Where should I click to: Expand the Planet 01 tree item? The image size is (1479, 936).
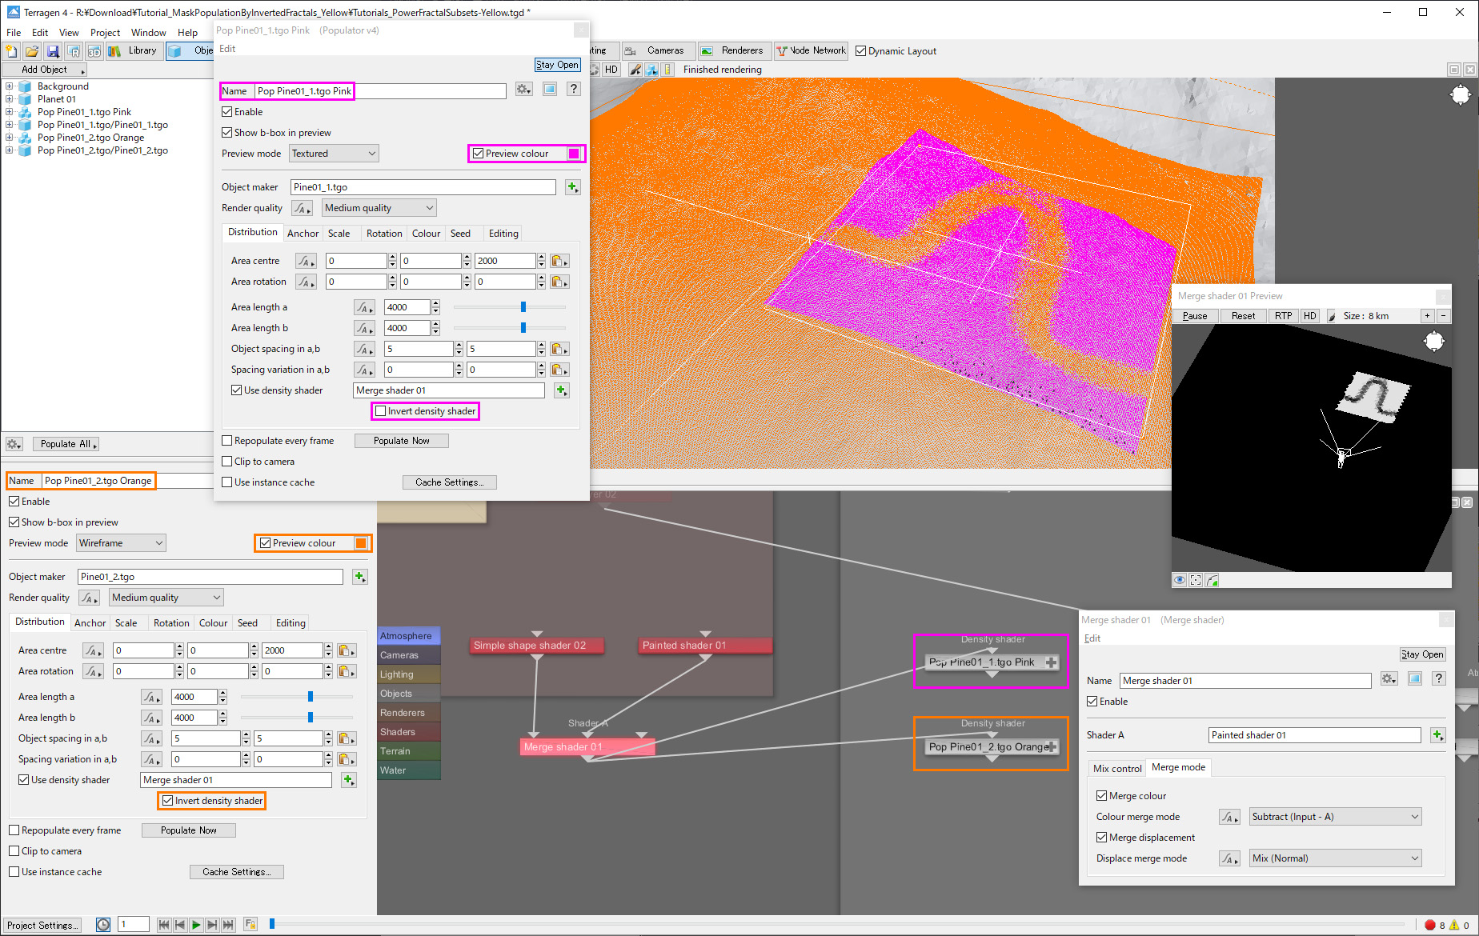tap(10, 99)
